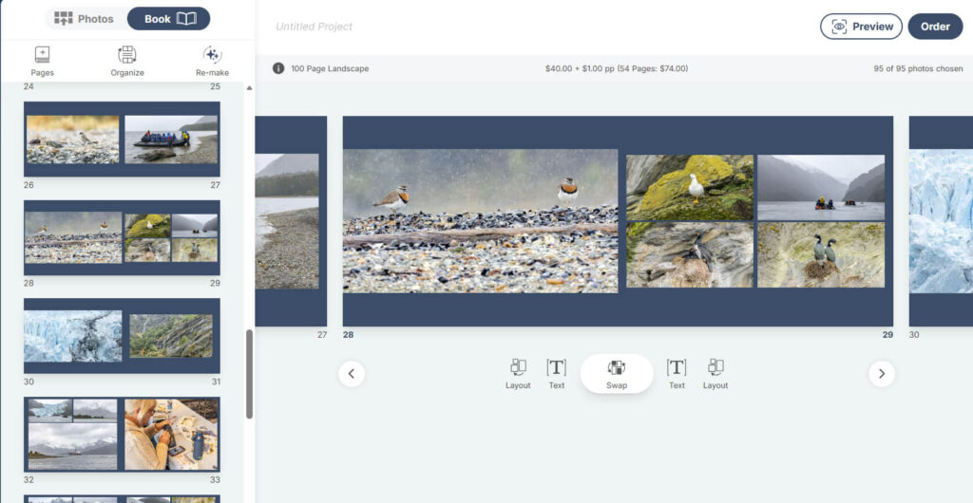Select the pages 28-29 spread thumbnail
The width and height of the screenshot is (973, 503).
[x=122, y=238]
